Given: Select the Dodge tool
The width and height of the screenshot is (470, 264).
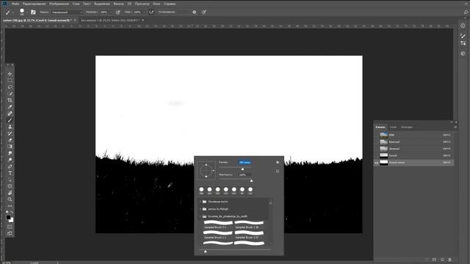Looking at the screenshot, I should [10, 160].
